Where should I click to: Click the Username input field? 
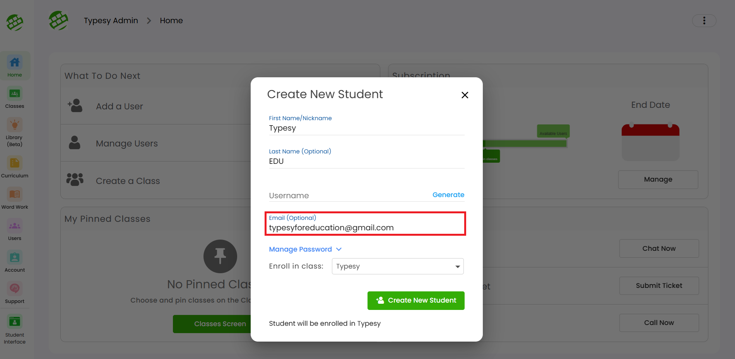[348, 196]
